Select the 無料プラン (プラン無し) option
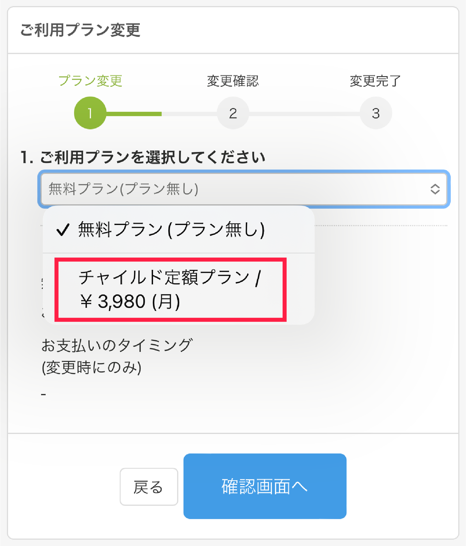Image resolution: width=466 pixels, height=546 pixels. pos(172,230)
